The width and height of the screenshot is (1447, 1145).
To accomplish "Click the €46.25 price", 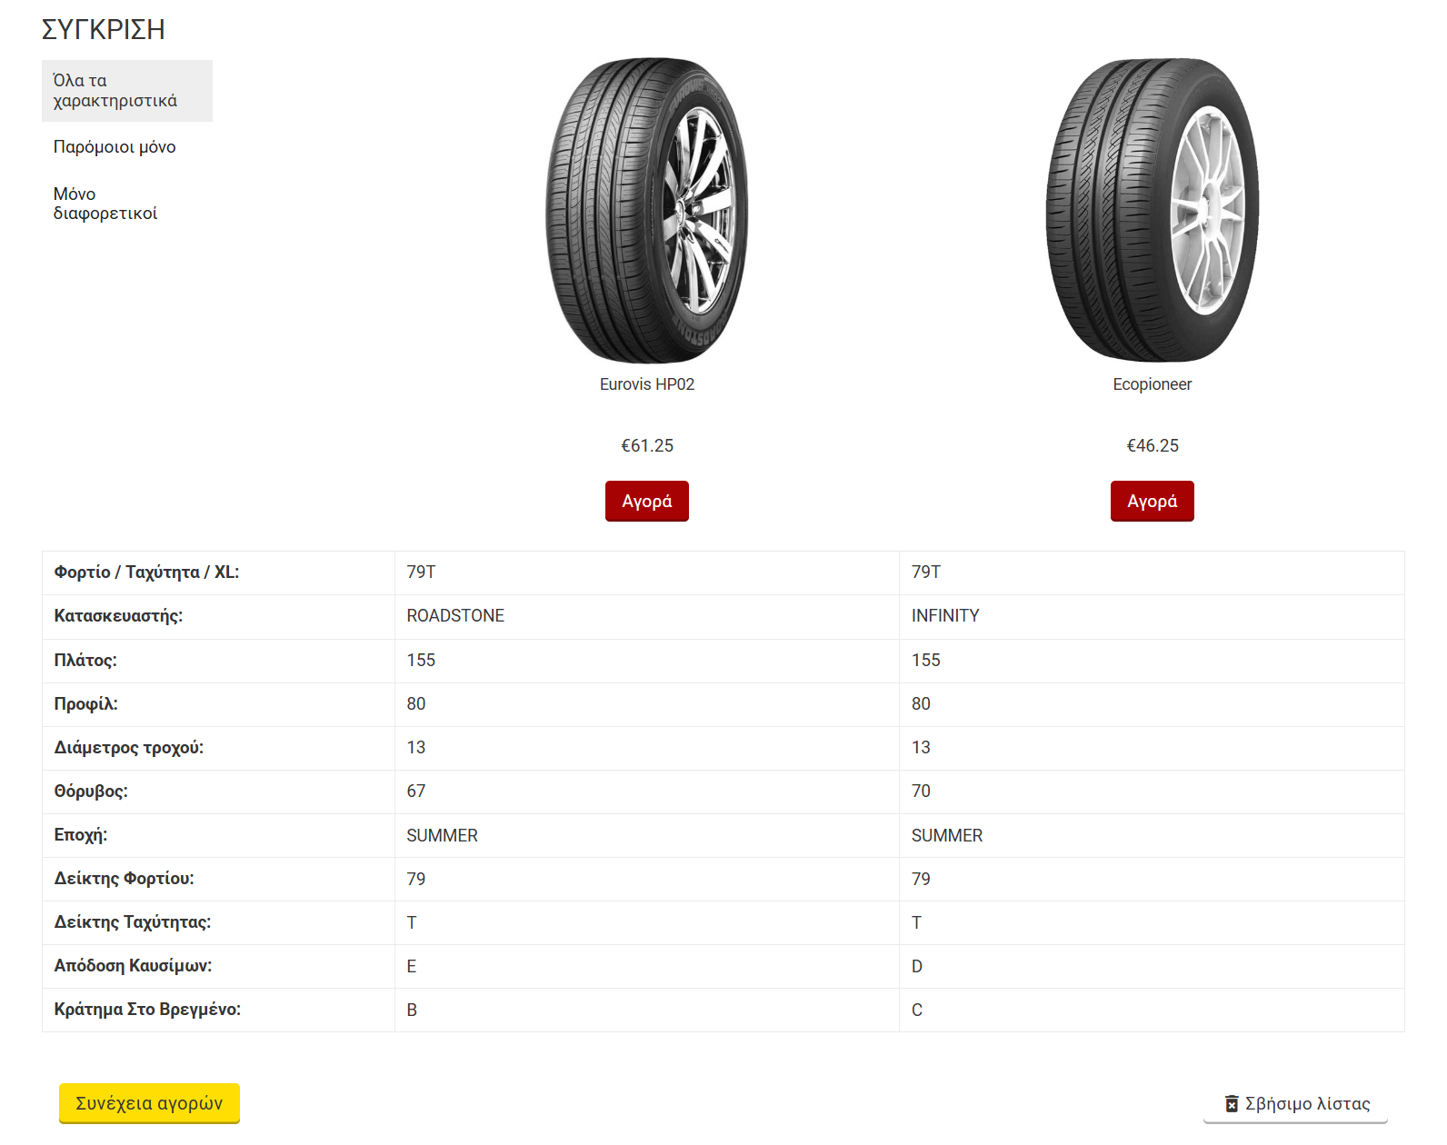I will 1153,446.
